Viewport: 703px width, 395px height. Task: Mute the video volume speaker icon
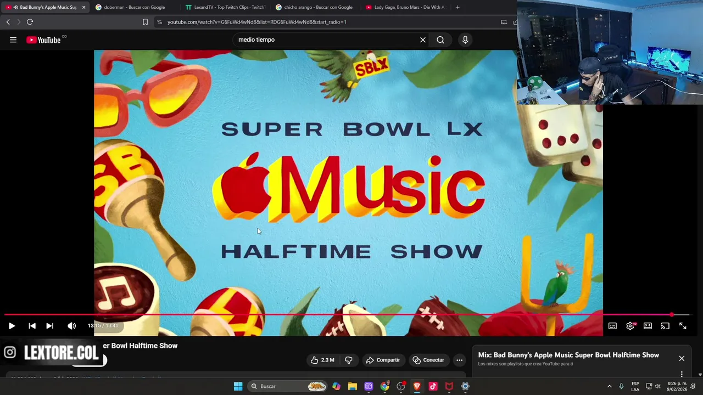[71, 326]
